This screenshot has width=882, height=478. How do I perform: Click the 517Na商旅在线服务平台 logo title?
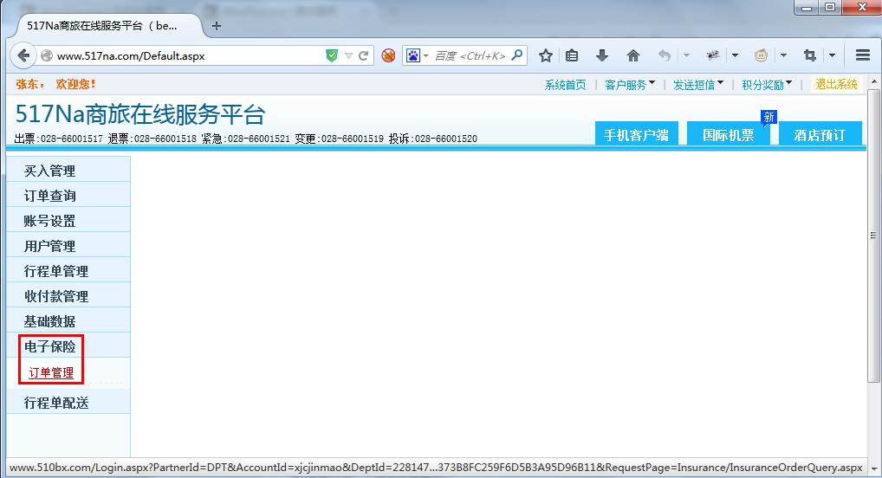(x=139, y=114)
